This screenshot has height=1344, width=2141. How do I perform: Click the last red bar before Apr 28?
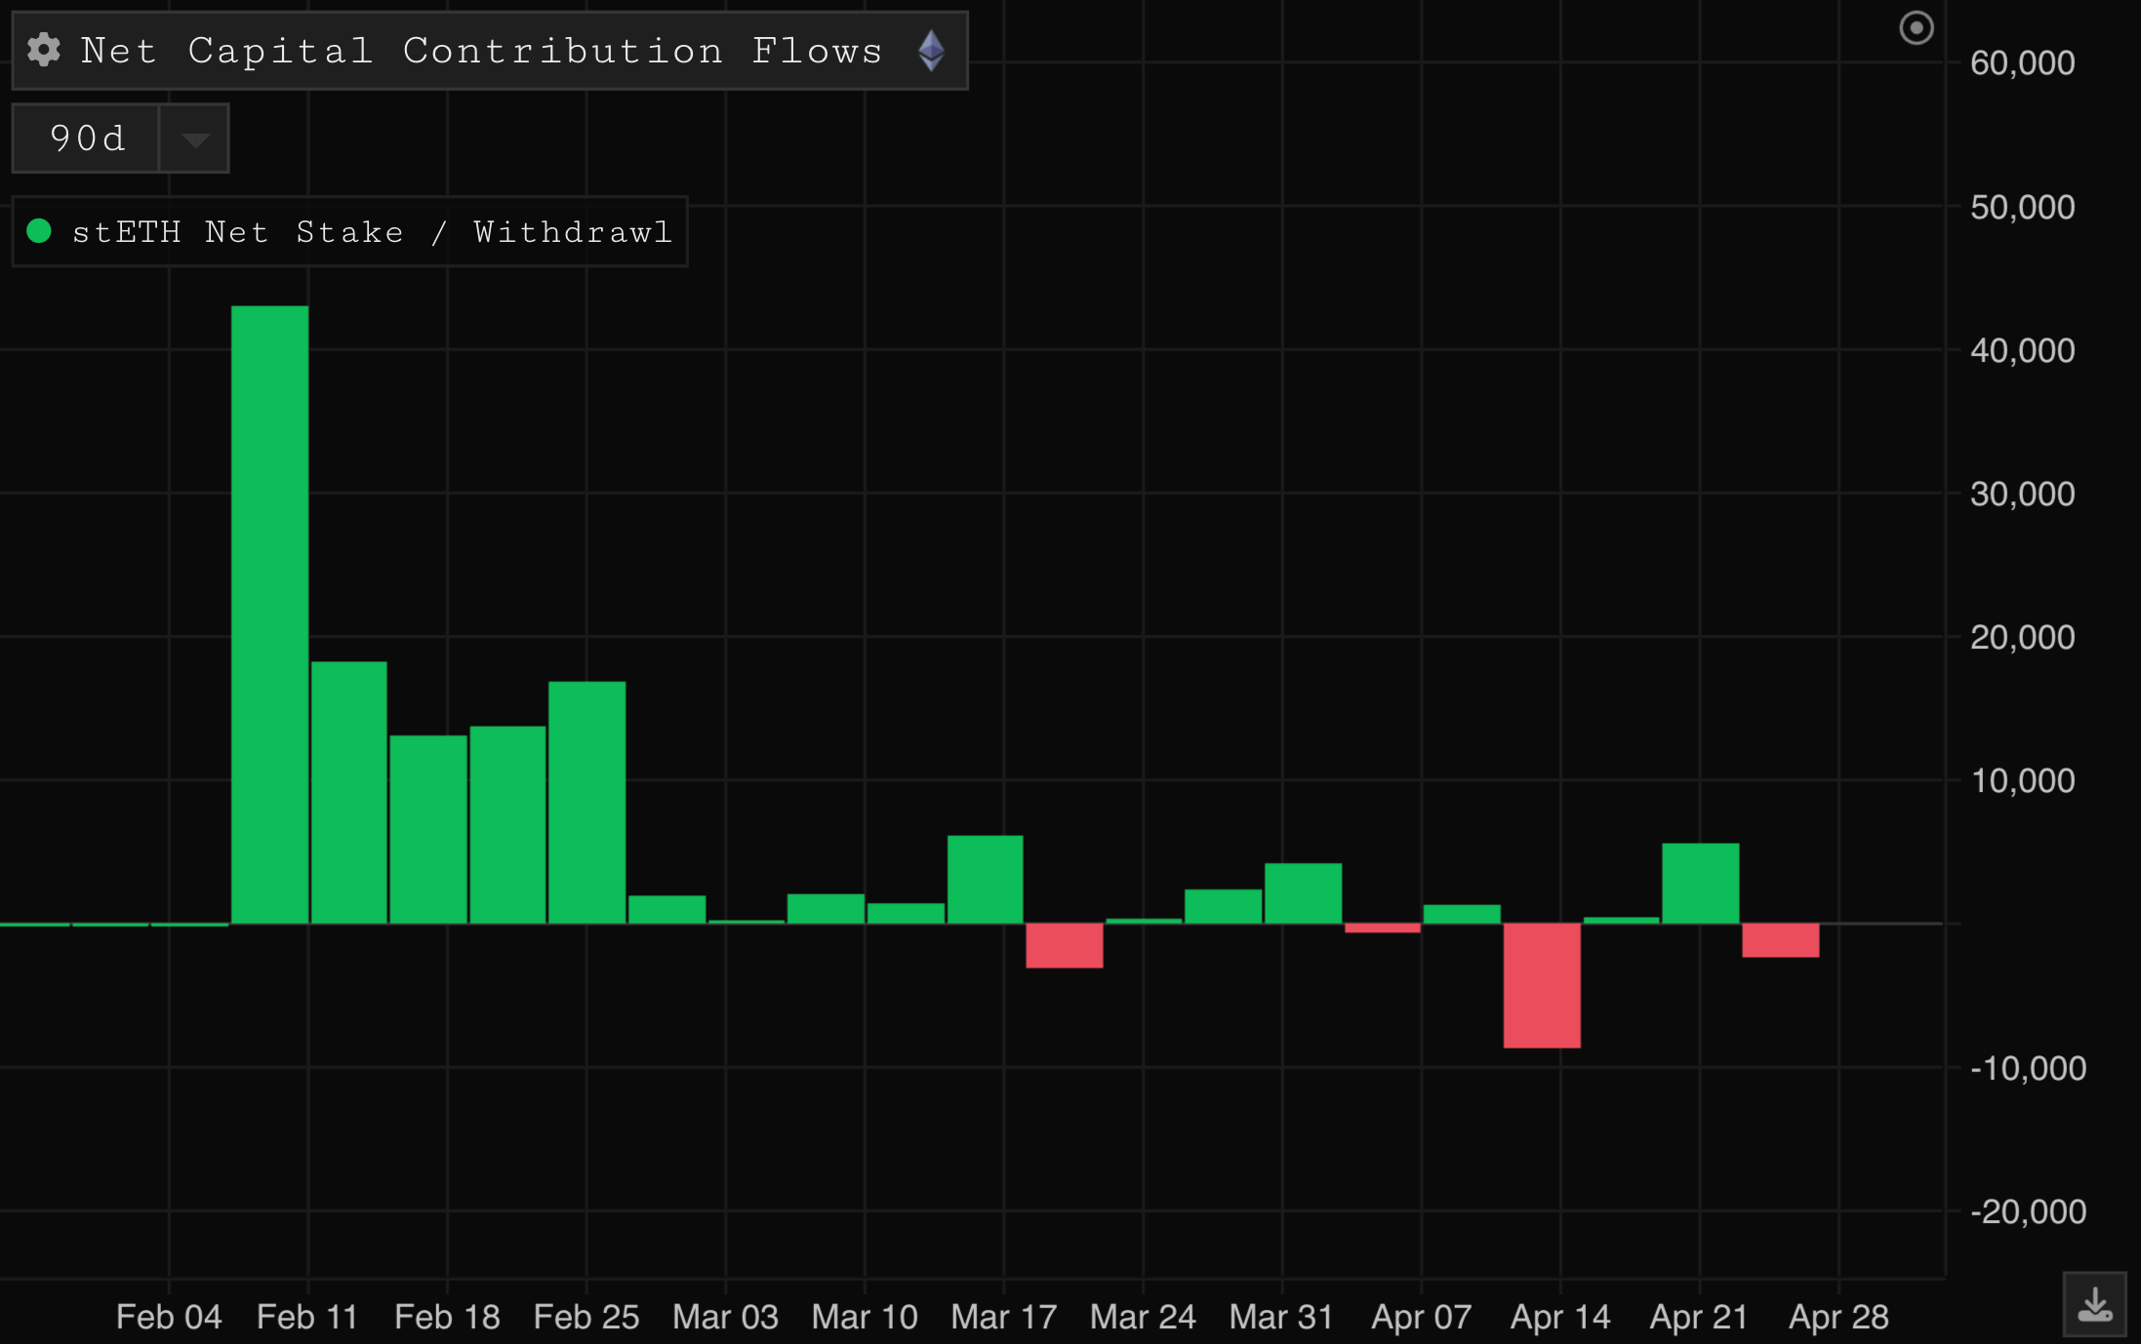tap(1781, 940)
